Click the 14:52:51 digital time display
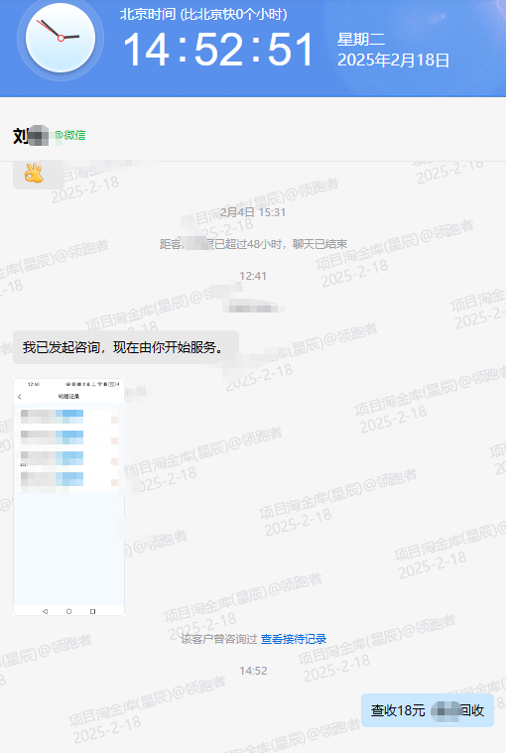 click(219, 49)
